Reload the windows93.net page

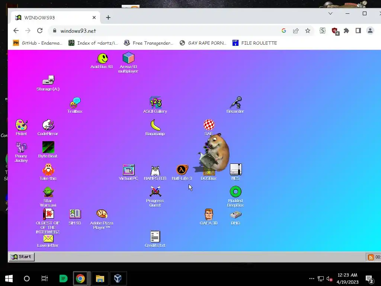pos(40,31)
